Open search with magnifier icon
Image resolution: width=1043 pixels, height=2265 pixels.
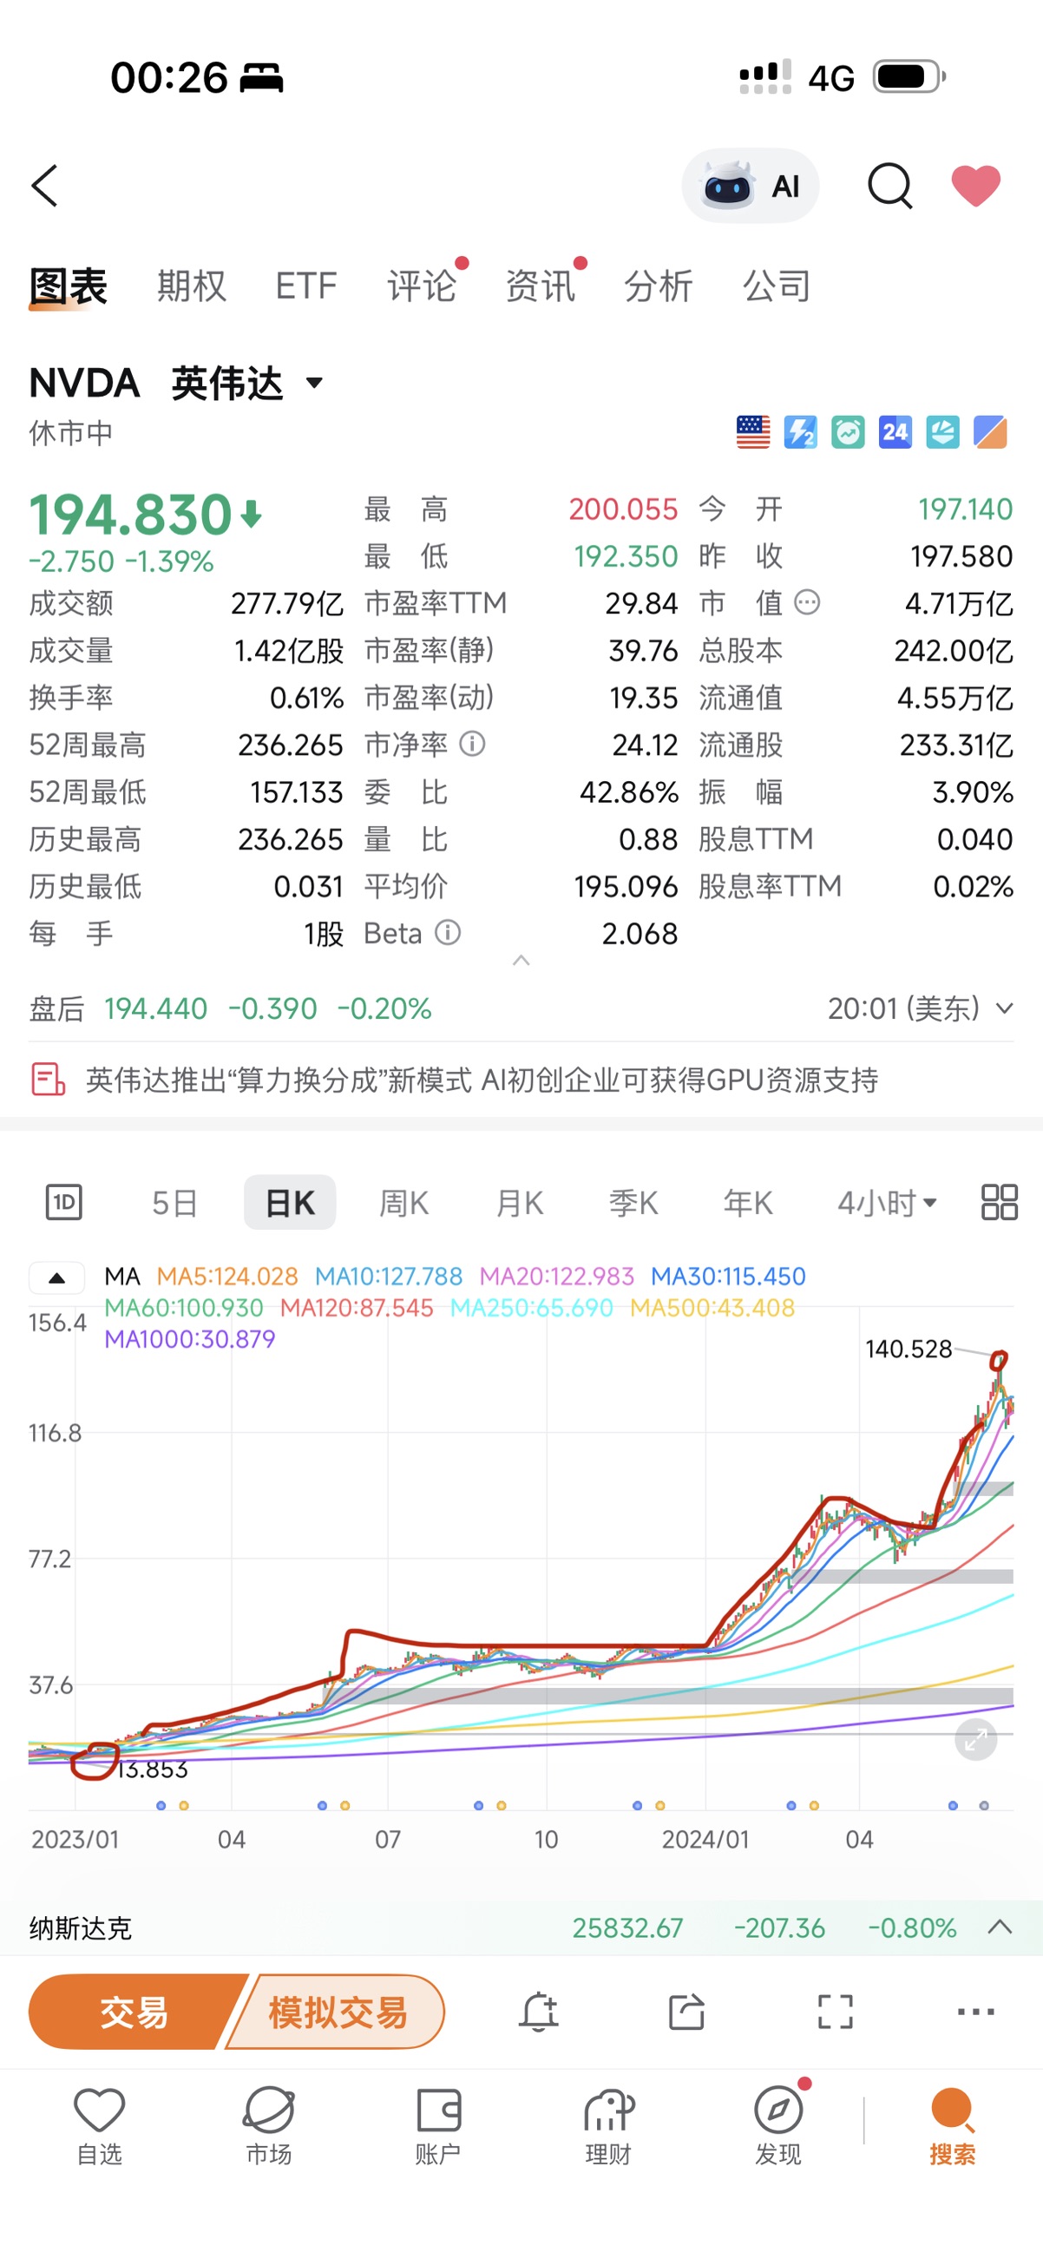(x=890, y=186)
